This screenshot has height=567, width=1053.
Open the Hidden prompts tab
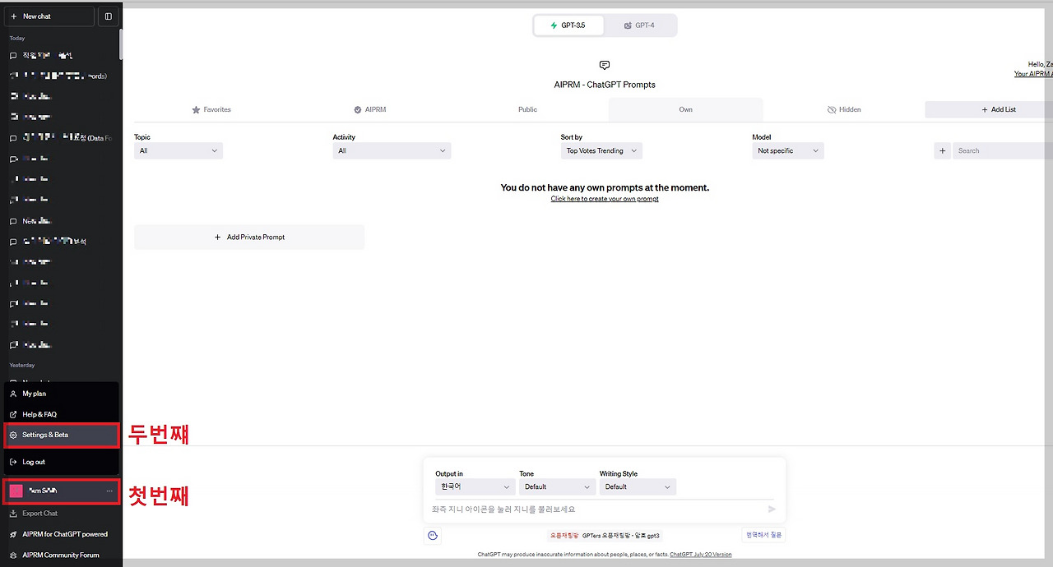[x=844, y=109]
